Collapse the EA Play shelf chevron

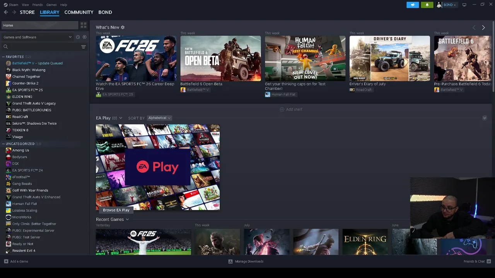pos(485,118)
